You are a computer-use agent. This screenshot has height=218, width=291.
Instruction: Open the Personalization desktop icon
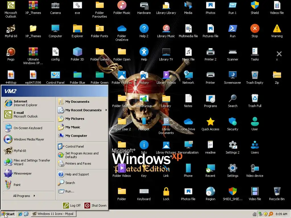tap(188, 148)
